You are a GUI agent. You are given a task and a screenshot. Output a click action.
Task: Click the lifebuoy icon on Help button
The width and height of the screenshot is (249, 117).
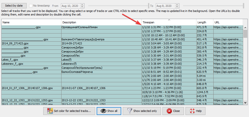tap(192, 111)
